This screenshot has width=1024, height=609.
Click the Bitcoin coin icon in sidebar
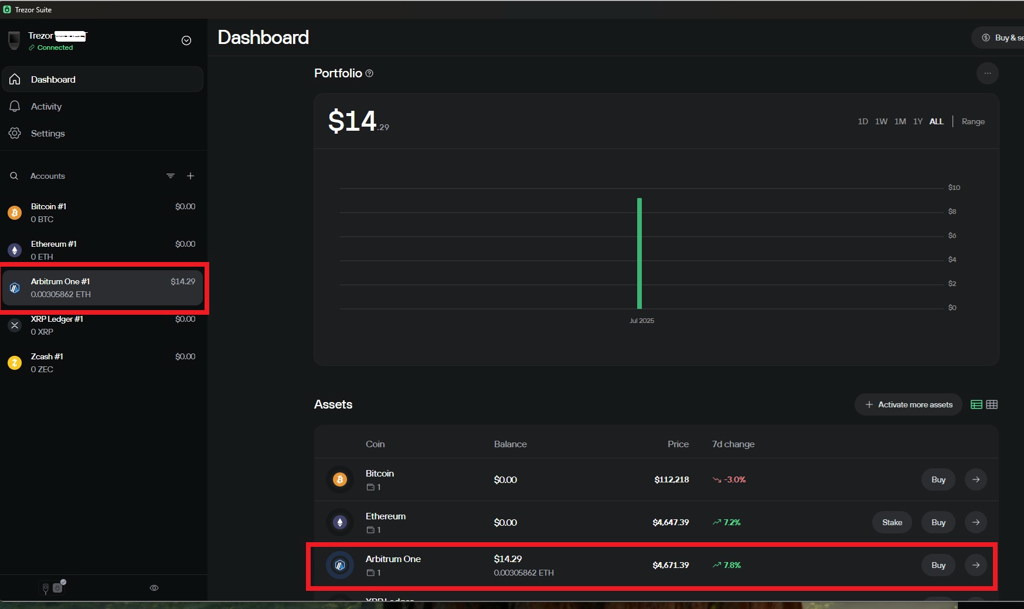15,213
